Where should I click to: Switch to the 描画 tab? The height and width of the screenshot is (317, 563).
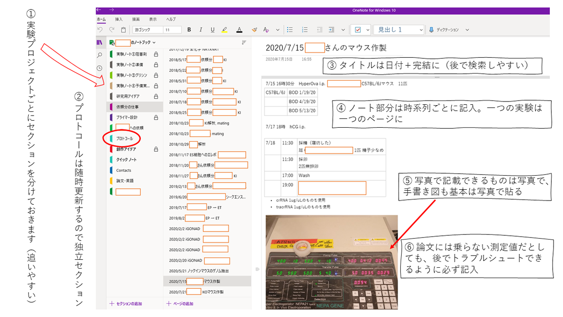pos(136,19)
